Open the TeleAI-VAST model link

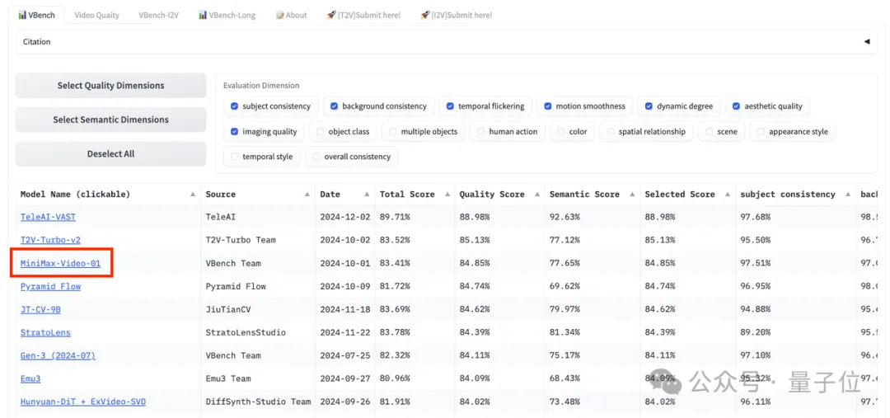coord(48,217)
